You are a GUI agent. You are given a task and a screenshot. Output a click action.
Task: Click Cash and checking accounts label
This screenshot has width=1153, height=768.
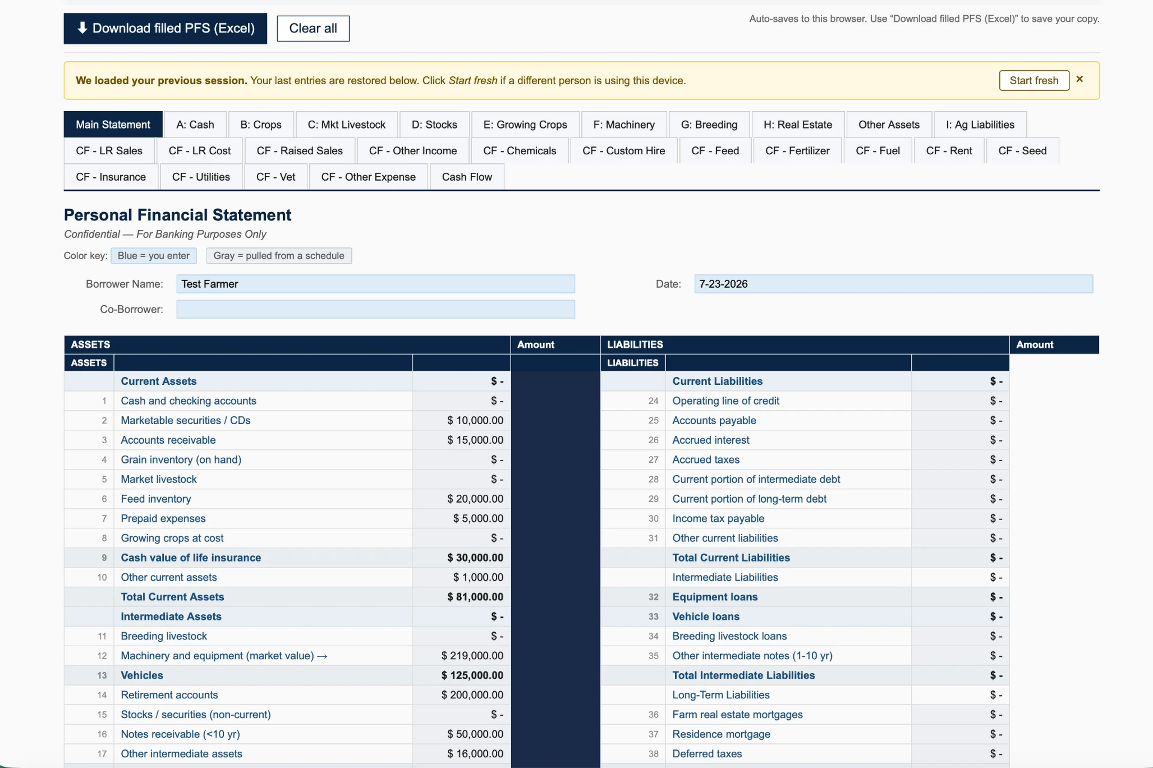click(x=189, y=401)
